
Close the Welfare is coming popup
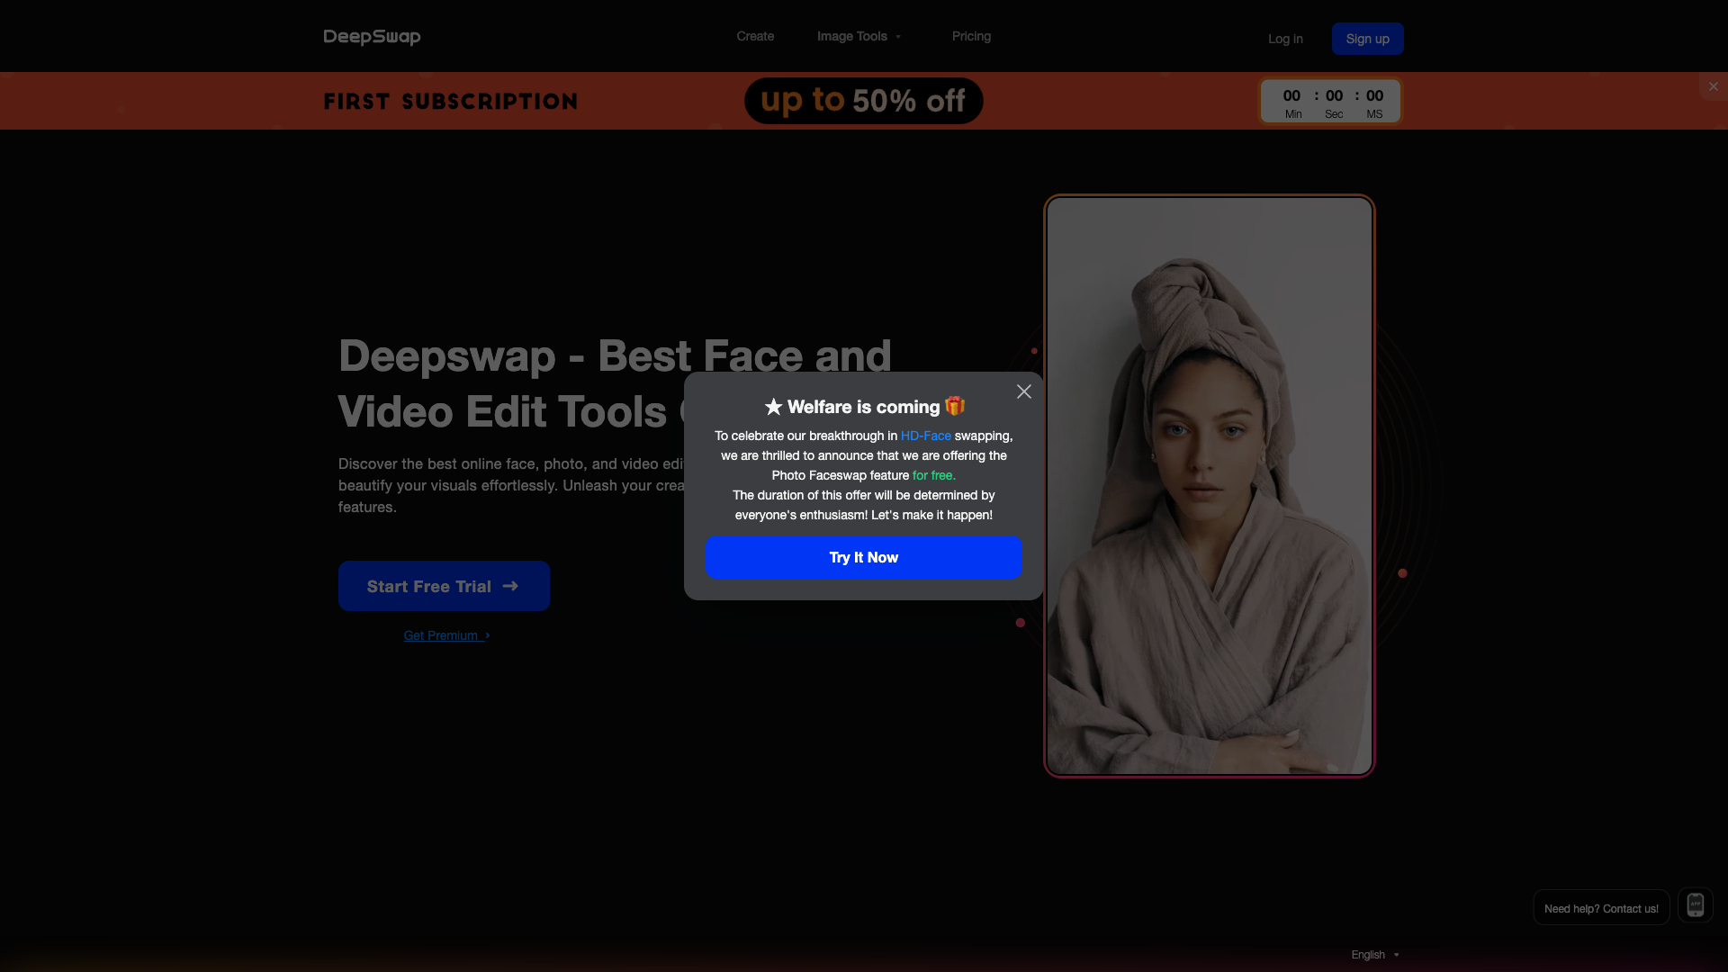click(1024, 391)
